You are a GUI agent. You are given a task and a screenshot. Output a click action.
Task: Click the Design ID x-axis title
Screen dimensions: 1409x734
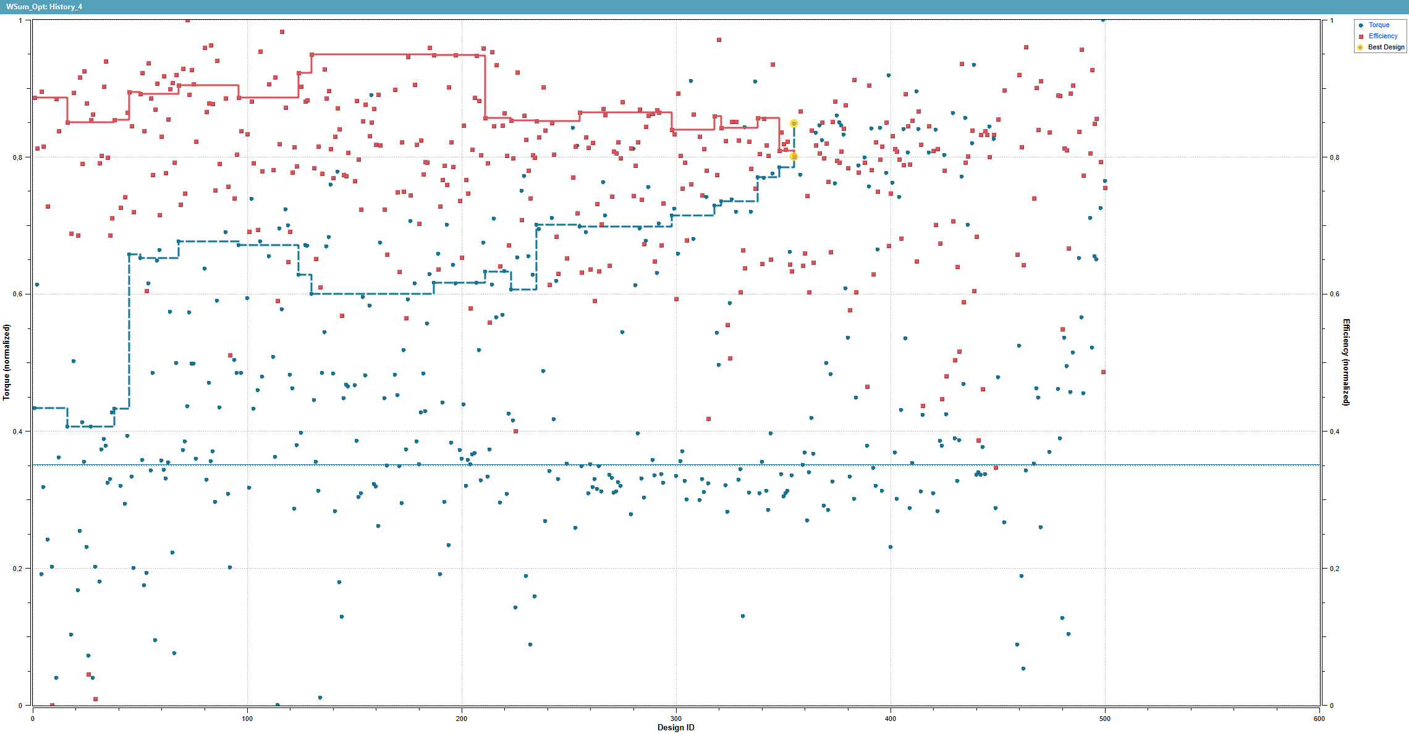coord(675,728)
